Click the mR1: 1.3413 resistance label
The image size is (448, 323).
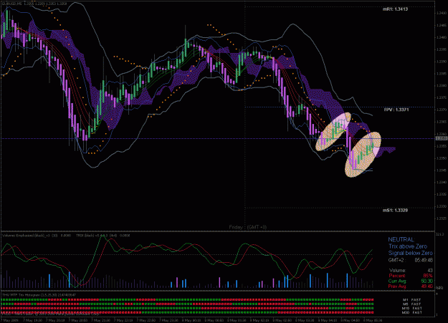click(x=395, y=9)
